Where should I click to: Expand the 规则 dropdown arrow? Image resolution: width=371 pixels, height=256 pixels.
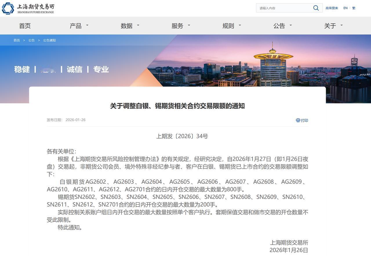pos(240,25)
